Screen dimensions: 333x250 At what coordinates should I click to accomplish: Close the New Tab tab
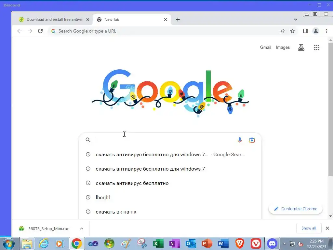(x=166, y=20)
